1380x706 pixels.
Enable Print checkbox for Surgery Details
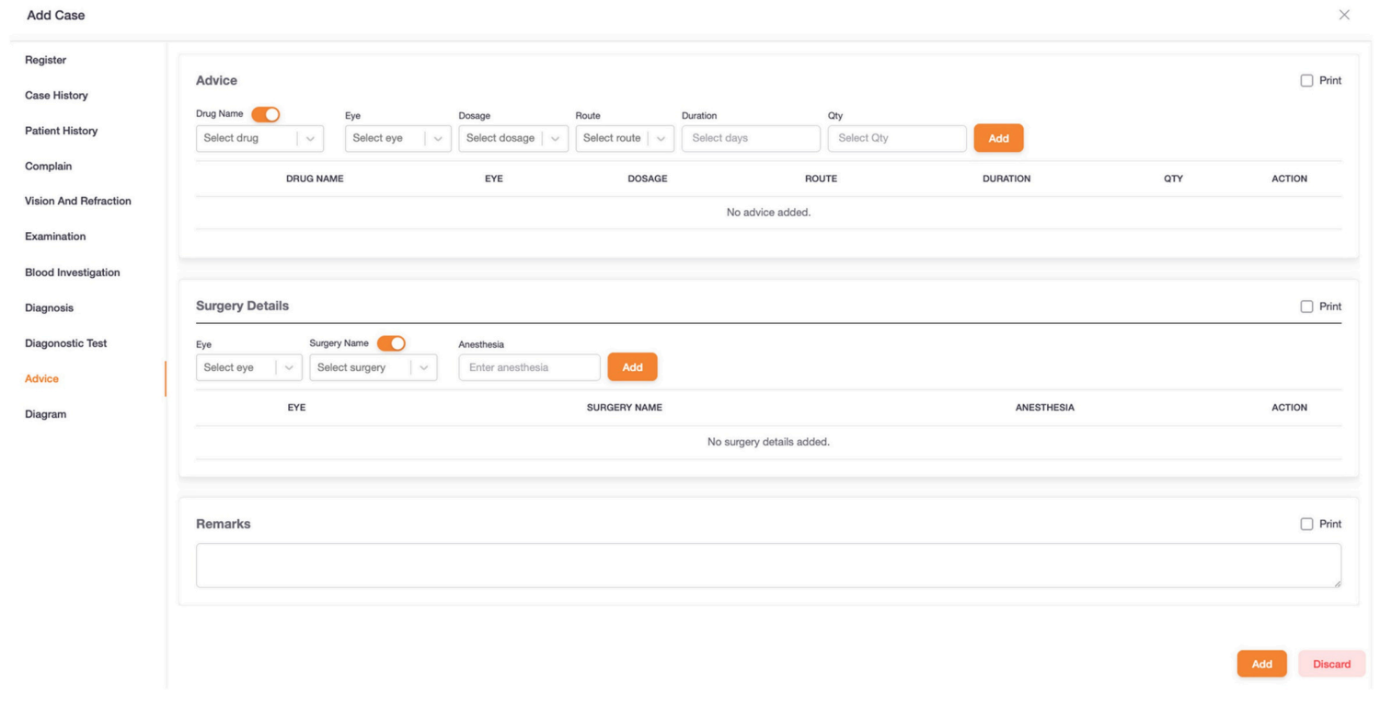coord(1306,307)
